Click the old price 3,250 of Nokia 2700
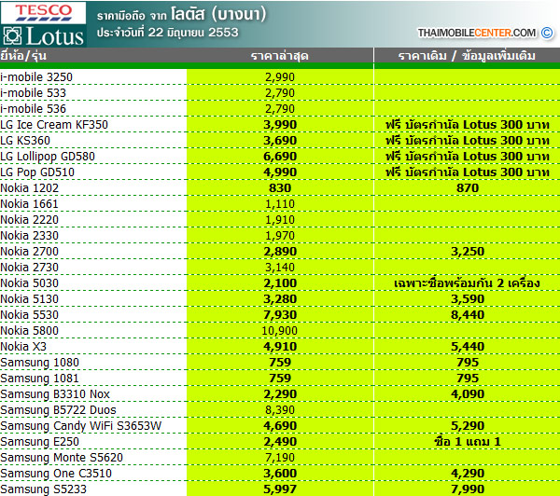560x496 pixels. 468,251
